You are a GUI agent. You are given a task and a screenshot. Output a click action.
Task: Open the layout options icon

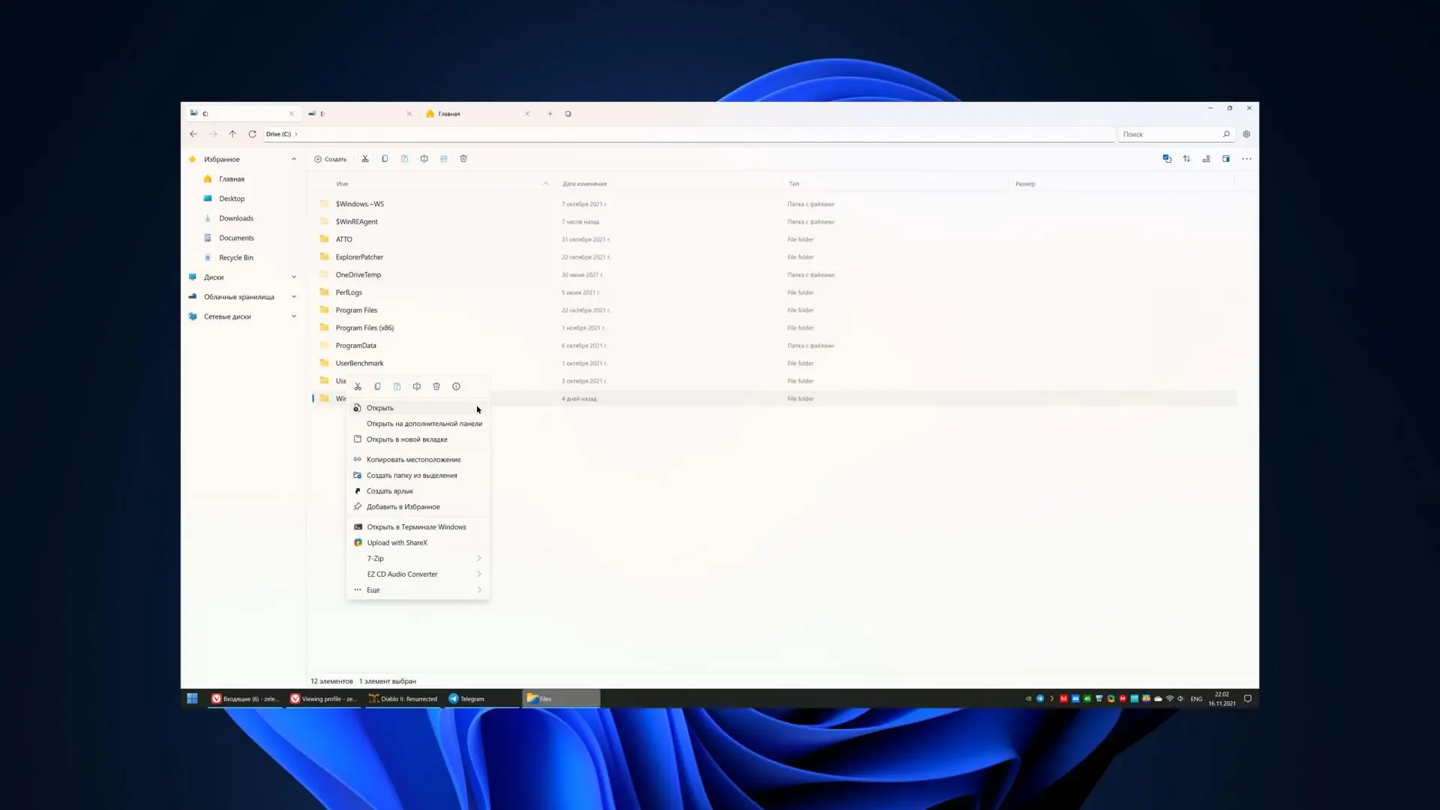(x=1206, y=159)
